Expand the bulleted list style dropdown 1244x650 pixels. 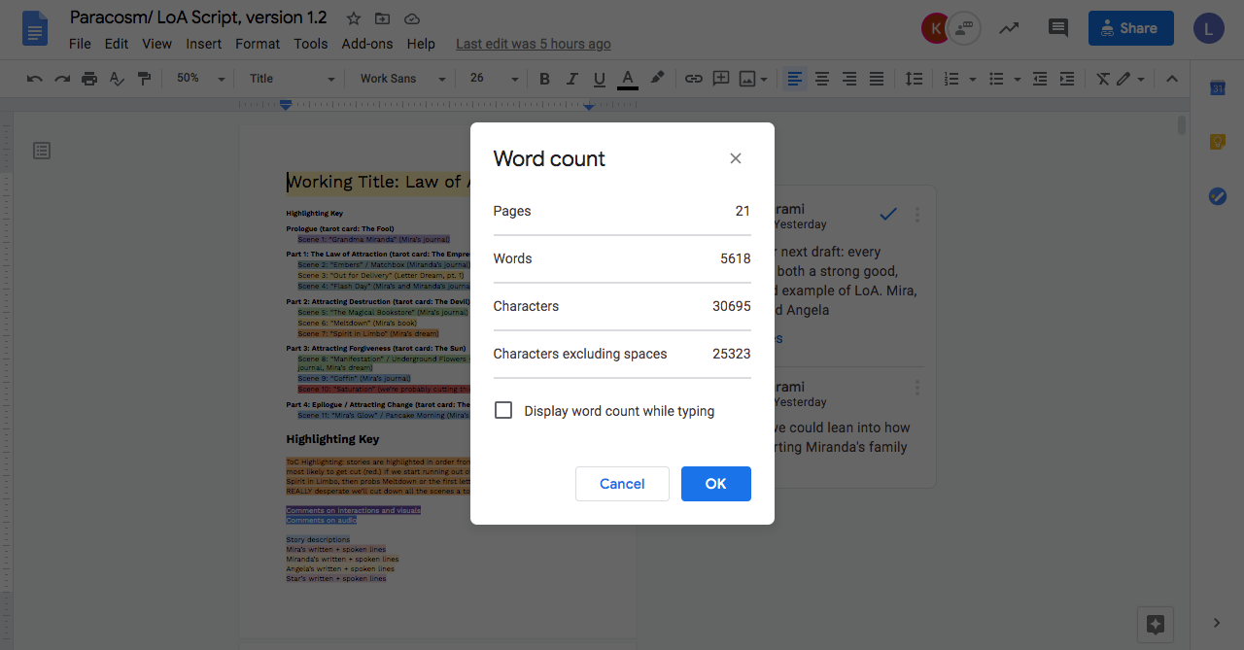(1018, 80)
